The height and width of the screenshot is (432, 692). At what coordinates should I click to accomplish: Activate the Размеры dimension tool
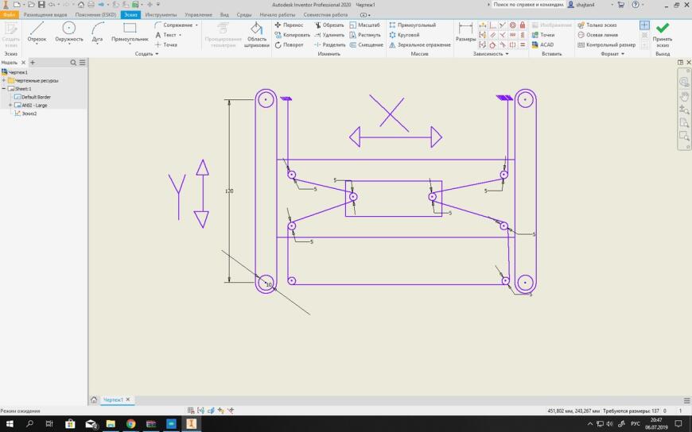coord(465,33)
